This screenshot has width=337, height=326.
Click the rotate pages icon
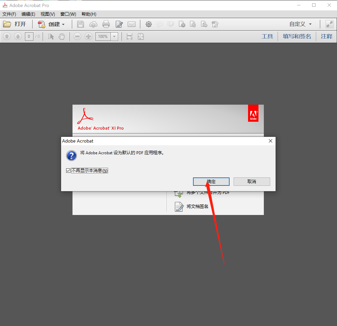193,24
